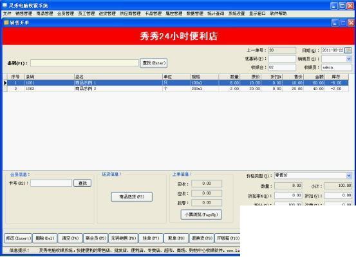Click the 条码 column header

pyautogui.click(x=50, y=77)
